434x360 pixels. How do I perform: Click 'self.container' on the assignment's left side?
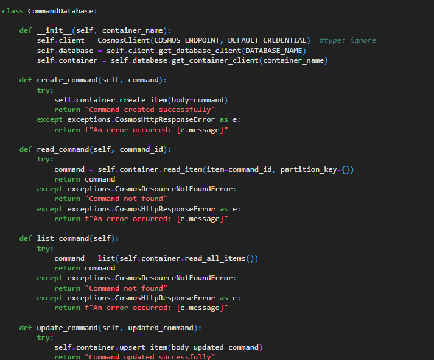tap(67, 60)
